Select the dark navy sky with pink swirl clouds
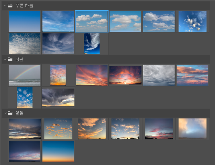The height and width of the screenshot is (165, 215). [25, 151]
